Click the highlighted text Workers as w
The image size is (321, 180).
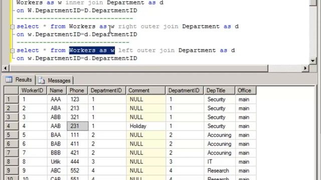92,50
